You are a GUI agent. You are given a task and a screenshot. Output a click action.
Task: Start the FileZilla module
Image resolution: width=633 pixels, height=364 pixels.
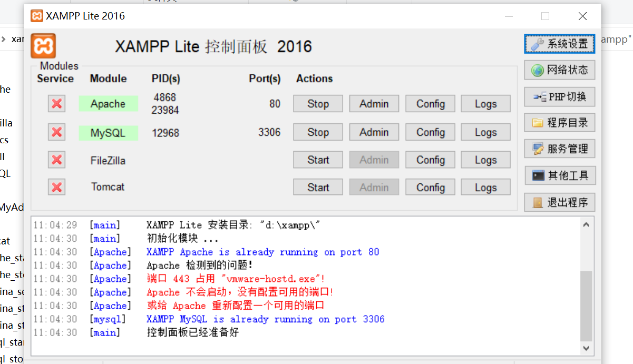click(318, 160)
